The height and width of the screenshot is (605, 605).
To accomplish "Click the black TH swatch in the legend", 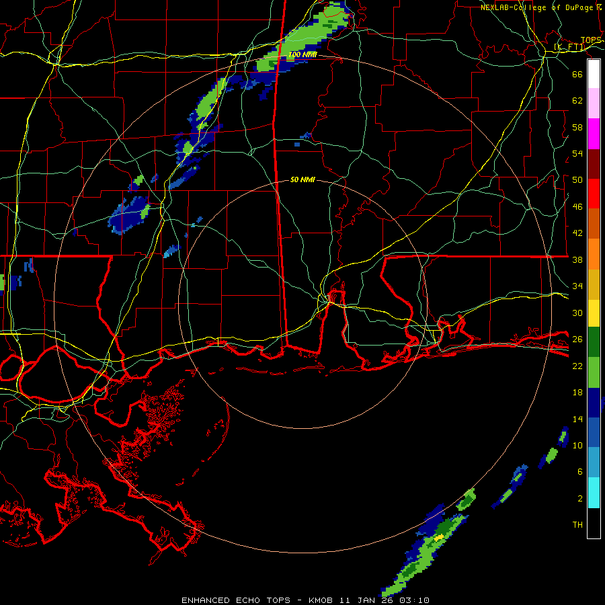I will point(594,523).
